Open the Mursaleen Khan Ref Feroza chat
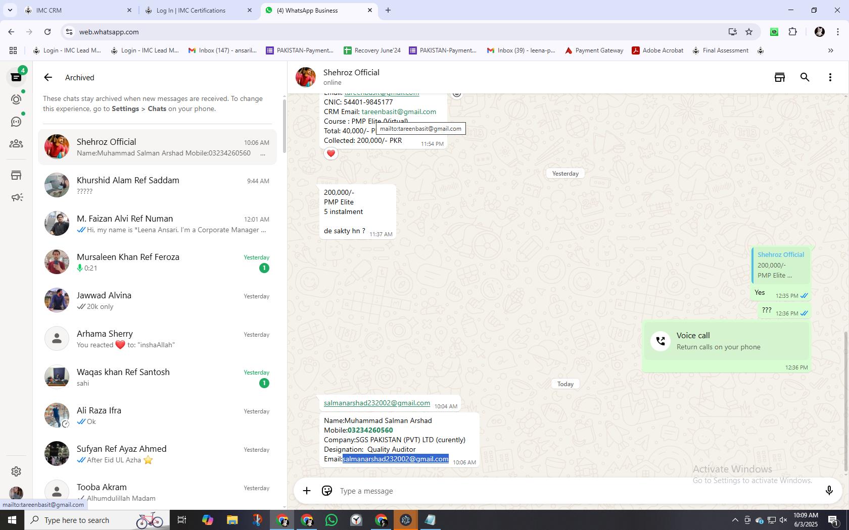Screen dimensions: 849x530 (157, 262)
